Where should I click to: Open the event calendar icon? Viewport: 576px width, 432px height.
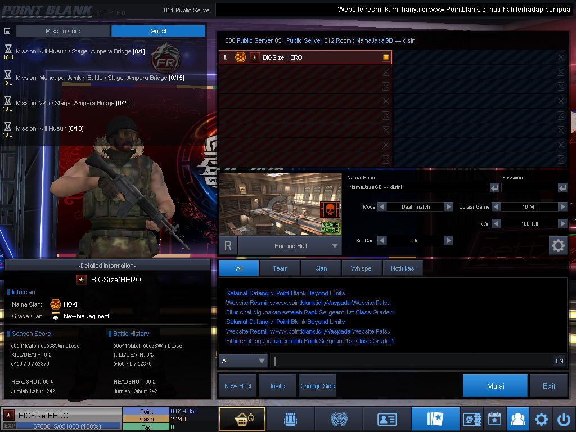pyautogui.click(x=494, y=419)
